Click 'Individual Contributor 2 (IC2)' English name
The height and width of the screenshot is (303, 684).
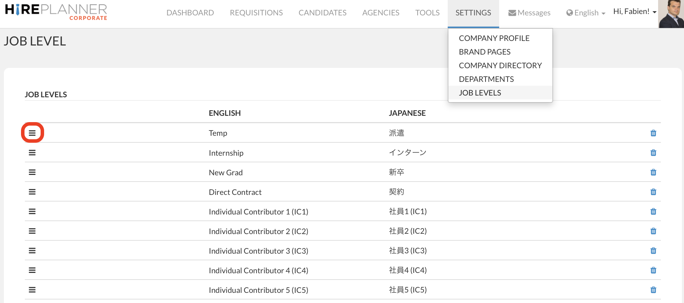(x=258, y=231)
